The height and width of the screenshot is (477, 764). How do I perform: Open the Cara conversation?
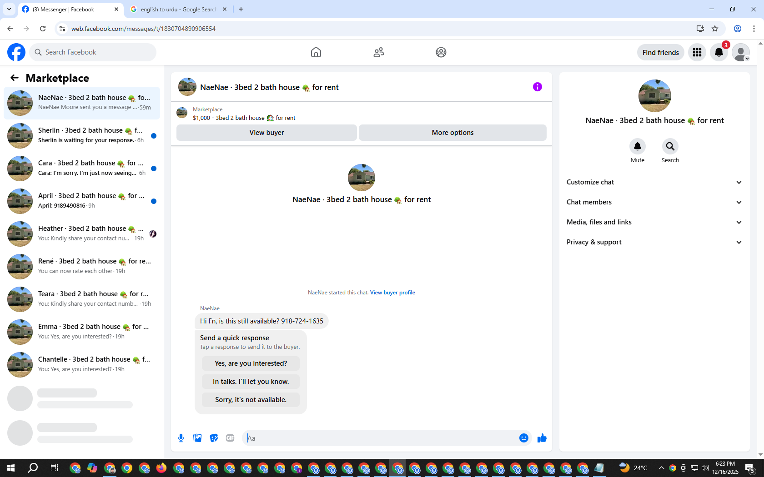[82, 169]
